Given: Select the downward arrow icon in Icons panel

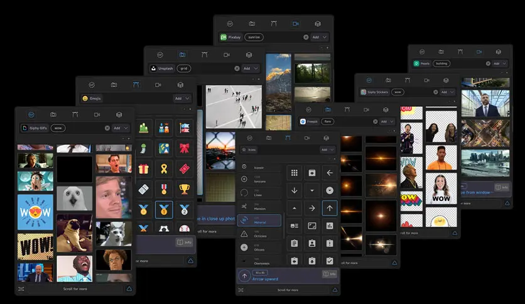Looking at the screenshot, I should tap(295, 190).
